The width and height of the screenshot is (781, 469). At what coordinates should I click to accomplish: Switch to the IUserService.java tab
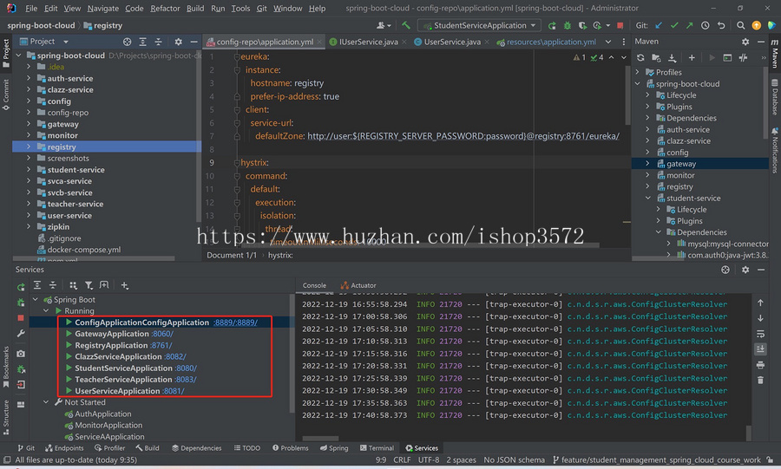coord(368,42)
